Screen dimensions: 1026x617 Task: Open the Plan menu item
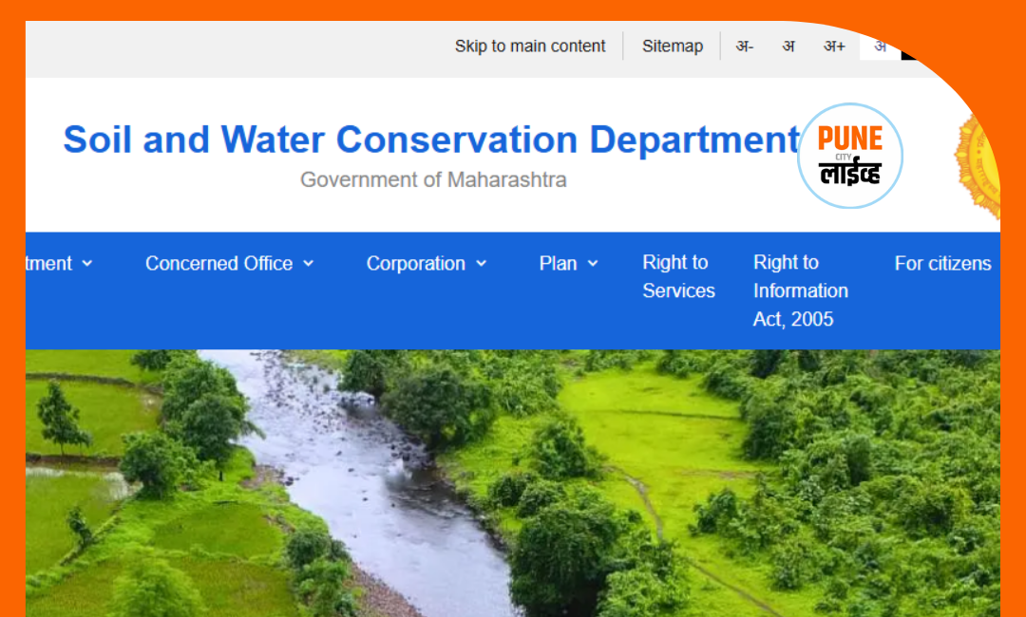point(558,264)
